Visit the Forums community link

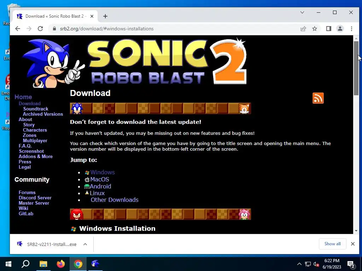tap(27, 192)
